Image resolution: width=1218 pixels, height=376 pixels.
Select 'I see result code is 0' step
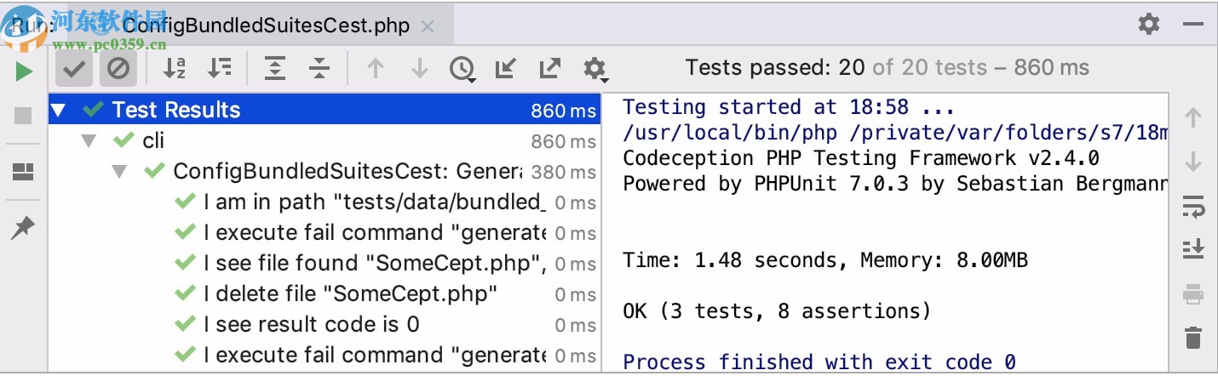(x=325, y=324)
